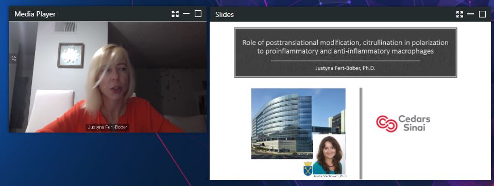This screenshot has height=186, width=494.
Task: Maximize the Slides panel
Action: [x=482, y=14]
